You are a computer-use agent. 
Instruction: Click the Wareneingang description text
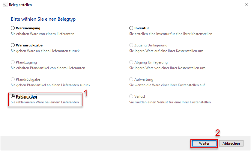[x=43, y=34]
